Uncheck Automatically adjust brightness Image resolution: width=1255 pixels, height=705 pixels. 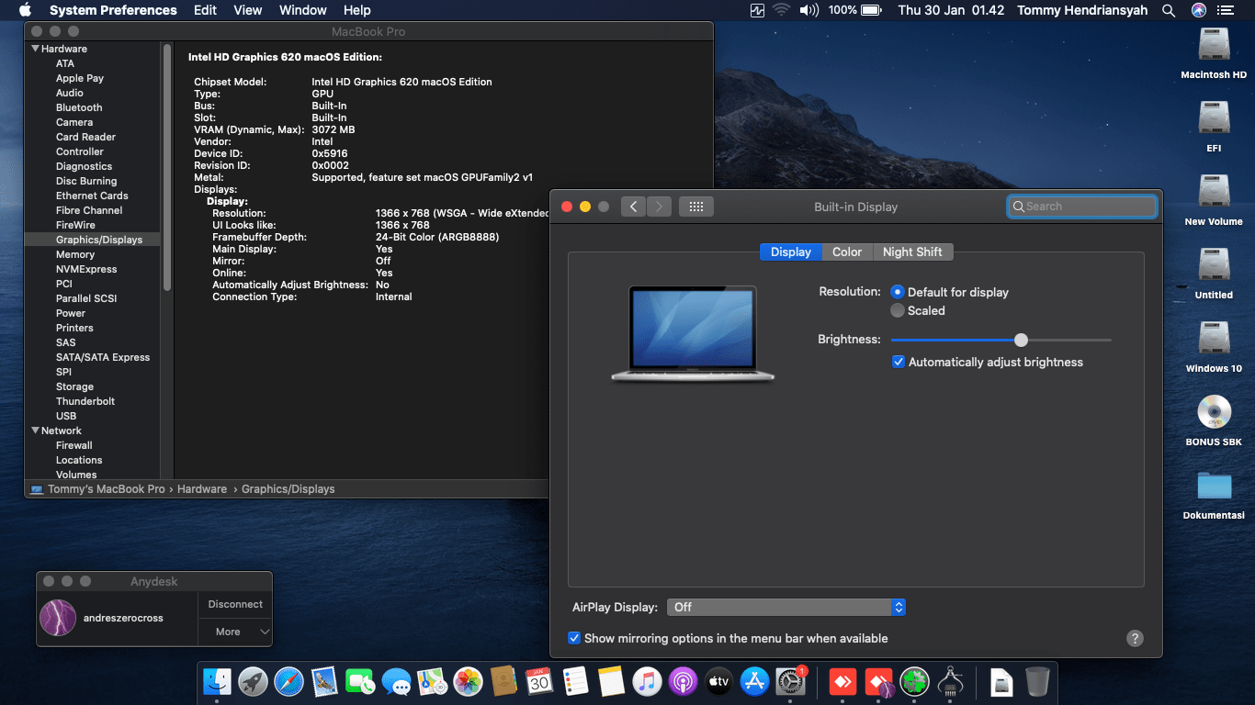(x=899, y=362)
